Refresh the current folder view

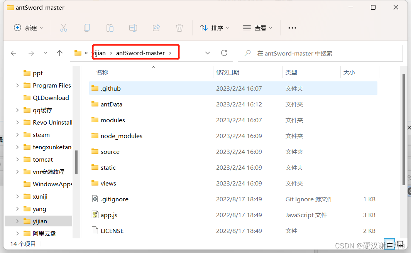point(224,53)
